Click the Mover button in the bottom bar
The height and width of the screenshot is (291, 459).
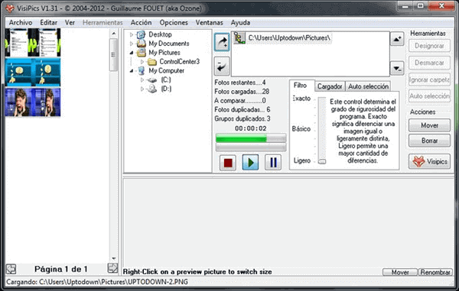(x=400, y=273)
